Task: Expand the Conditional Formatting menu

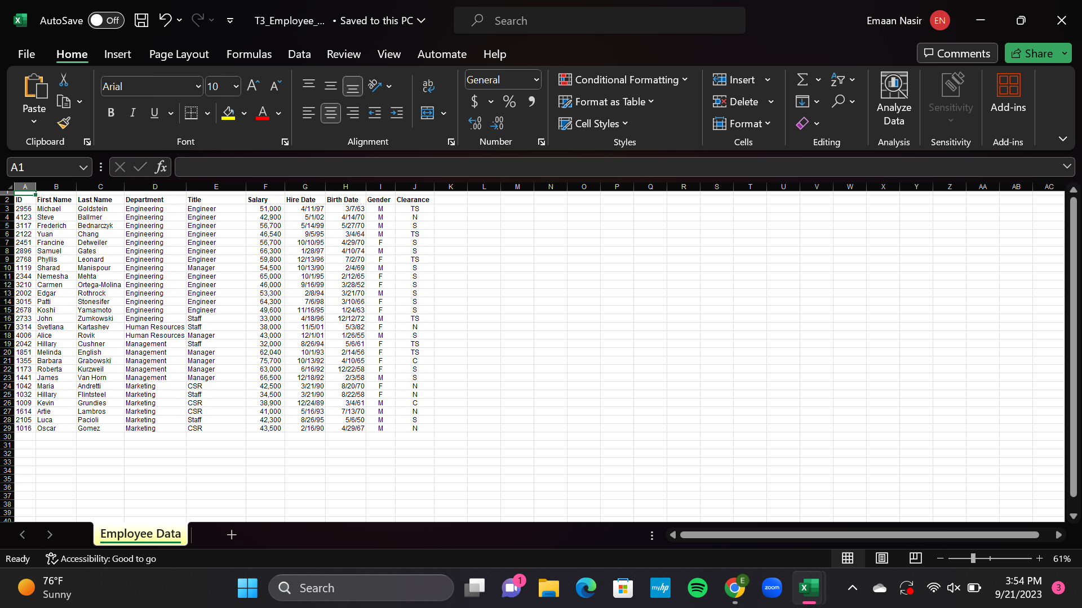Action: click(x=623, y=80)
